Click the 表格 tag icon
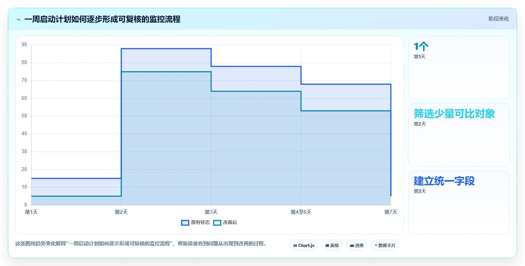 coord(327,246)
